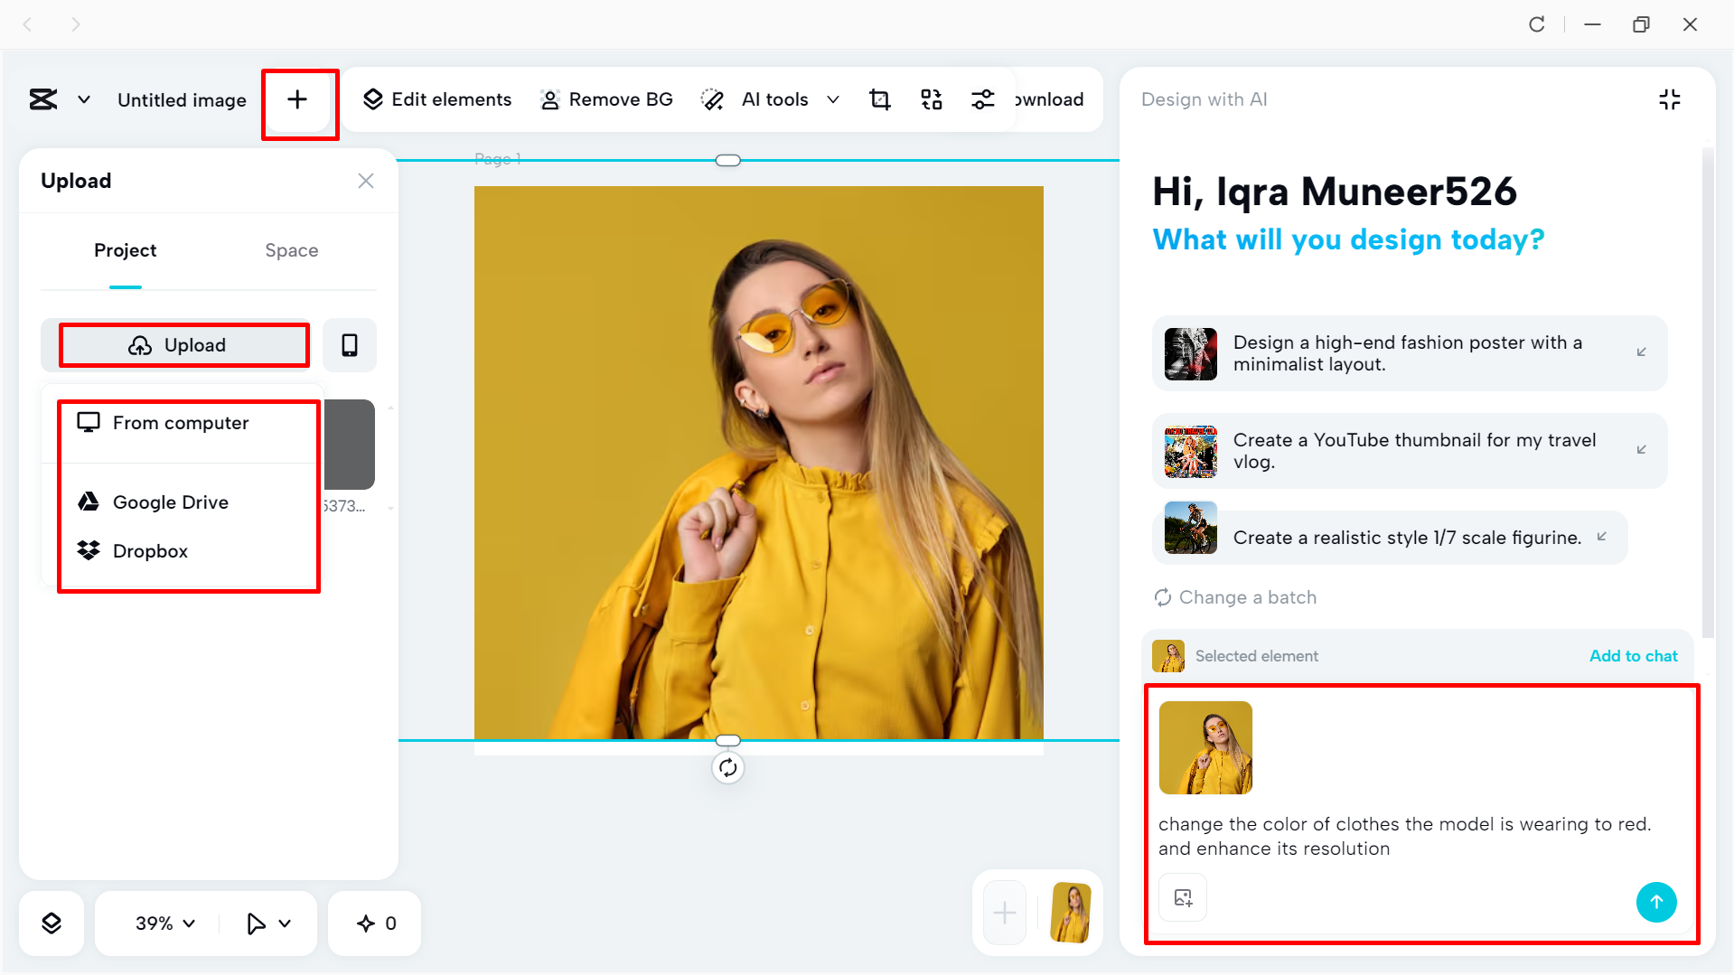Click the Hi, Iqra Muneer526 greeting
This screenshot has height=975, width=1734.
tap(1334, 192)
